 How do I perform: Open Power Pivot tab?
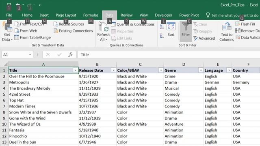point(189,15)
